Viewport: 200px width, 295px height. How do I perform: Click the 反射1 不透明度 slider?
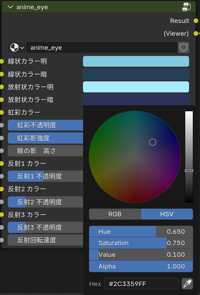(x=45, y=176)
